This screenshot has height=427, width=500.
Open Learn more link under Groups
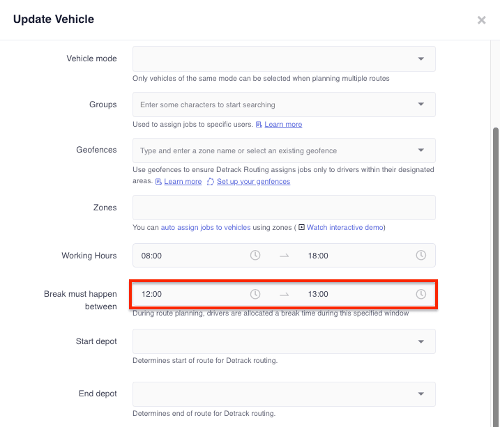click(x=283, y=125)
